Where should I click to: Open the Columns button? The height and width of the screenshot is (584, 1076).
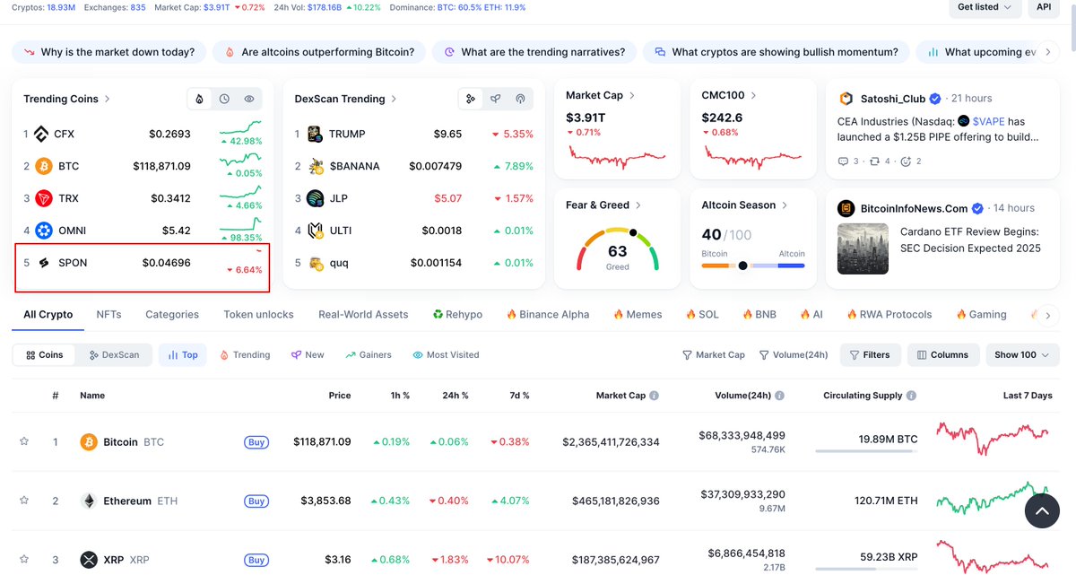click(x=943, y=355)
